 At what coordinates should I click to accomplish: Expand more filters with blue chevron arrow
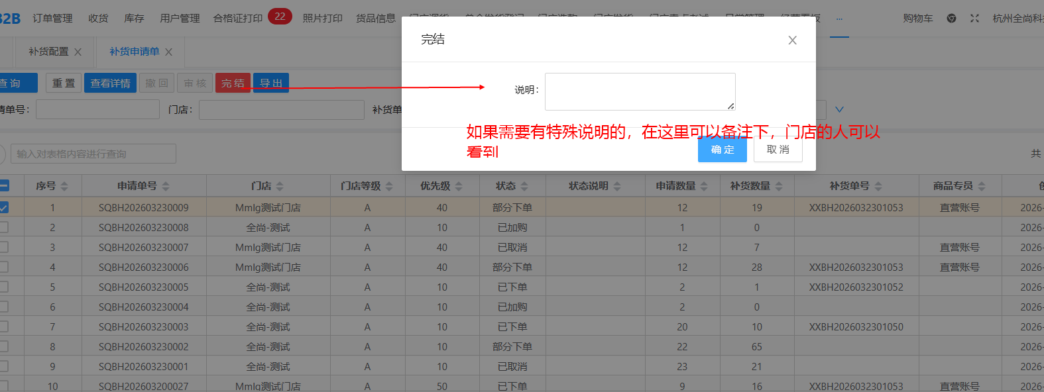[x=839, y=109]
